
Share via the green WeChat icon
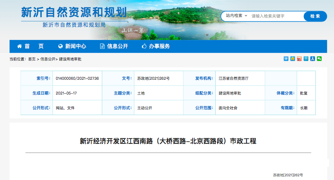[319, 59]
